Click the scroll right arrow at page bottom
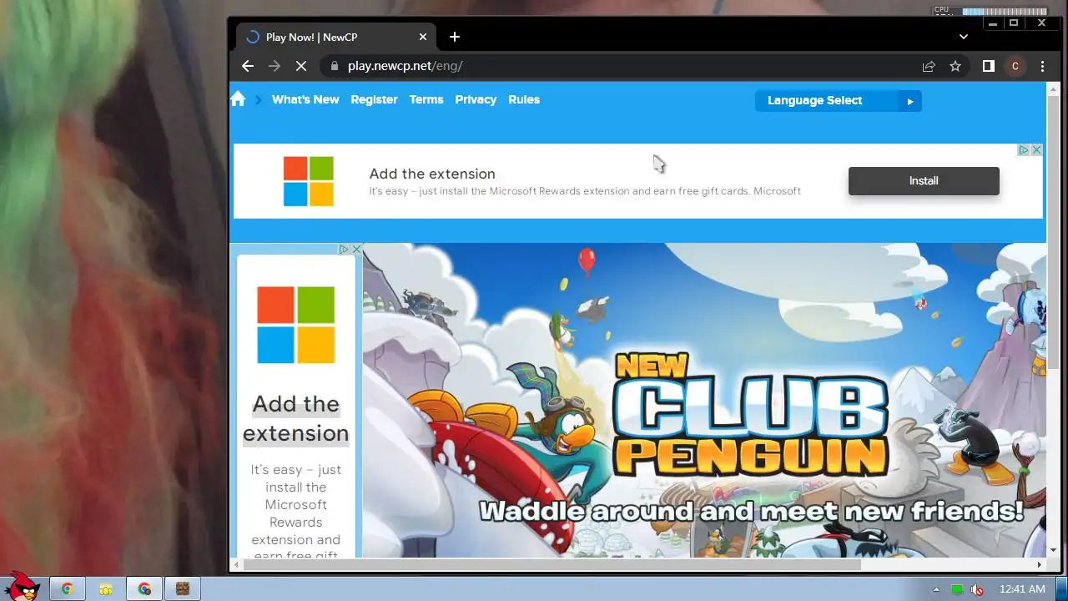The height and width of the screenshot is (601, 1068). (1040, 565)
